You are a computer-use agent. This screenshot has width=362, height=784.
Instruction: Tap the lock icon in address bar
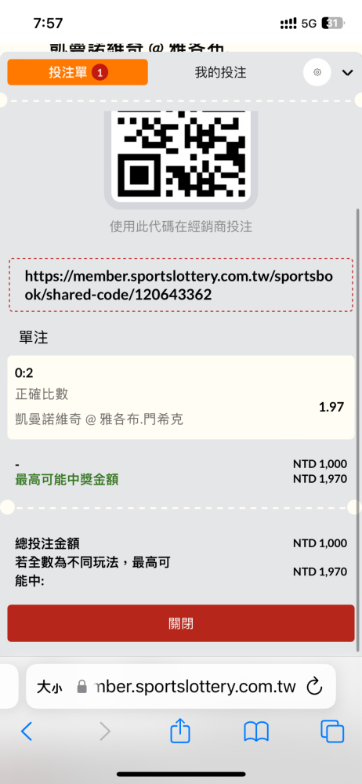[x=82, y=687]
